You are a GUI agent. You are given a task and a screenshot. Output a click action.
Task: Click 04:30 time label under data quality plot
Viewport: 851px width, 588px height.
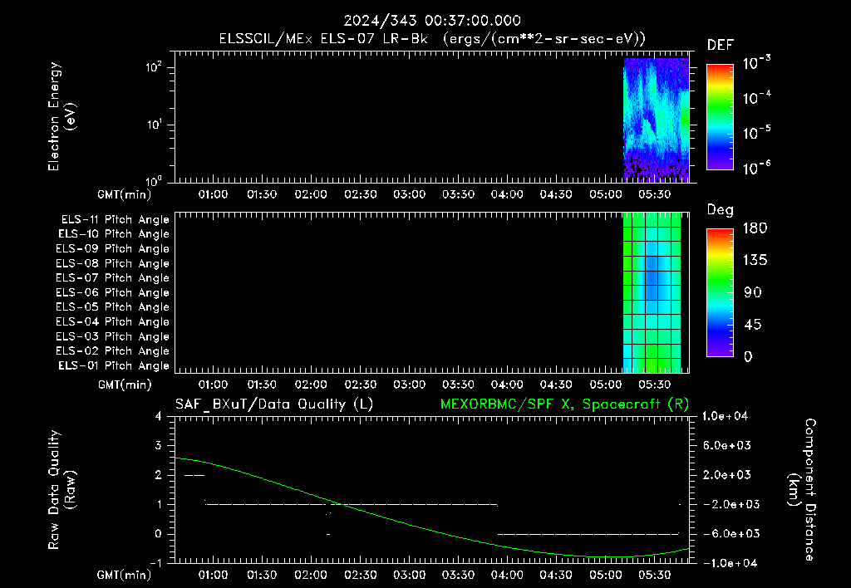(556, 575)
